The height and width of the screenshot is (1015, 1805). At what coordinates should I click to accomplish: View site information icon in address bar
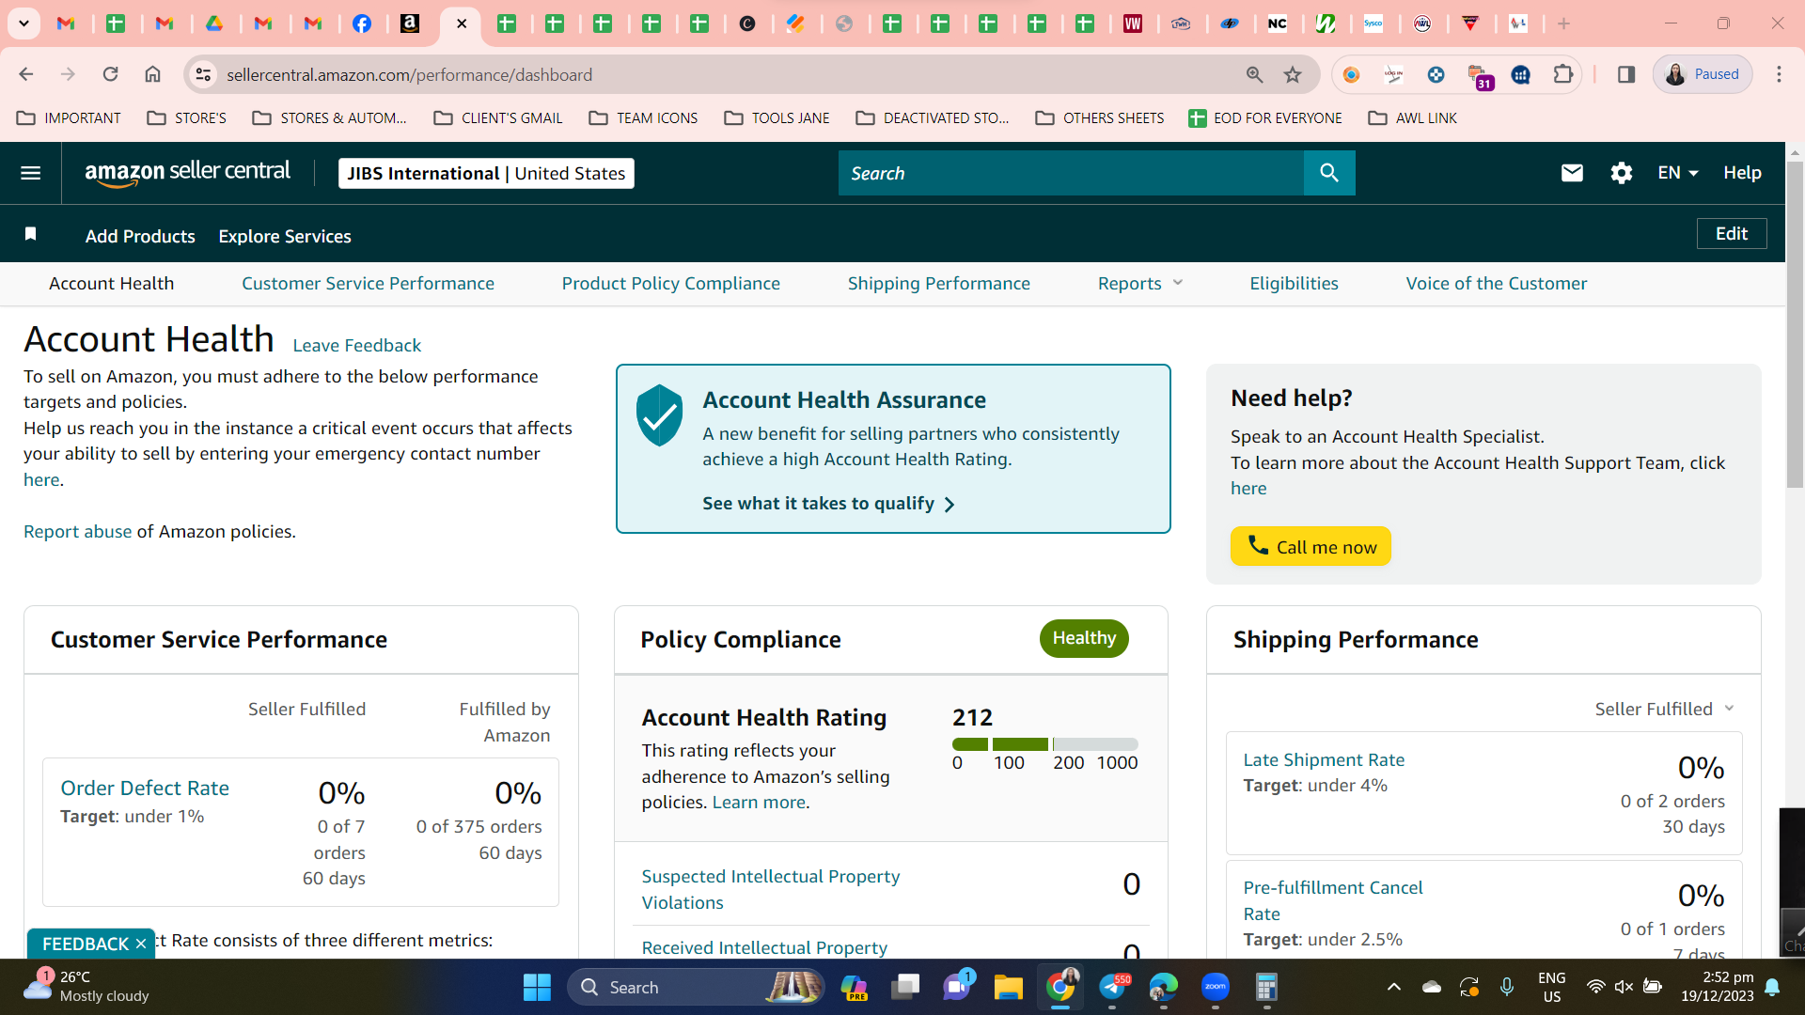(203, 74)
